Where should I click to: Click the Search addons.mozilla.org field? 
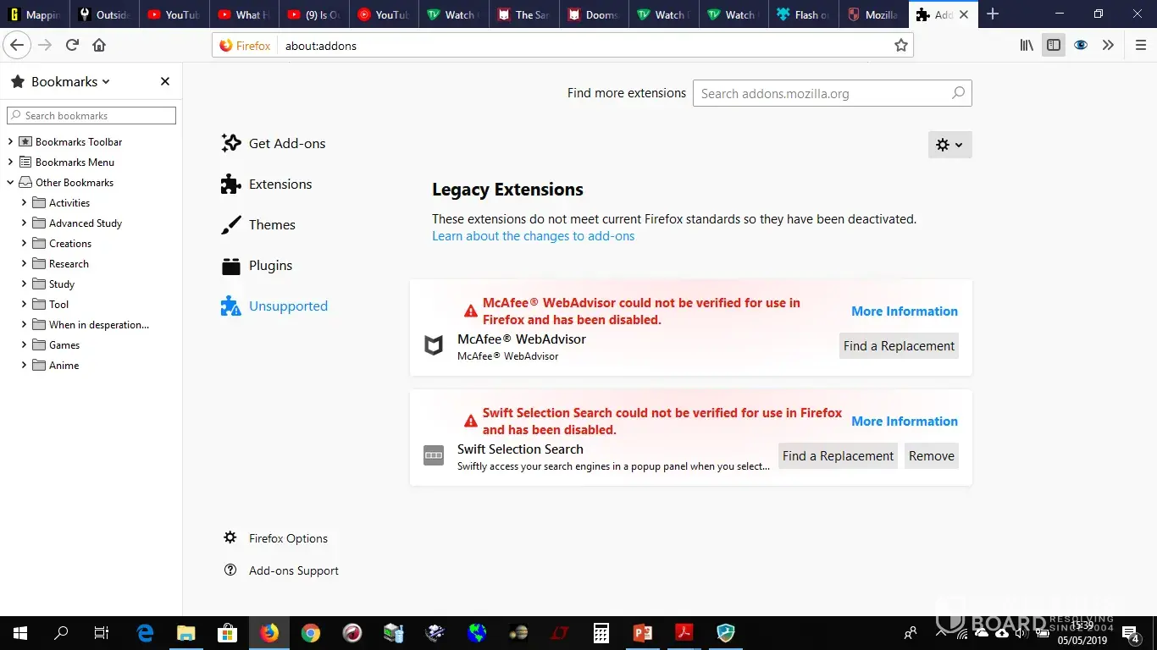[822, 93]
